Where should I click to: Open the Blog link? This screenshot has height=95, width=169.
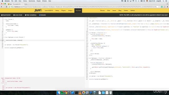(x=120, y=11)
